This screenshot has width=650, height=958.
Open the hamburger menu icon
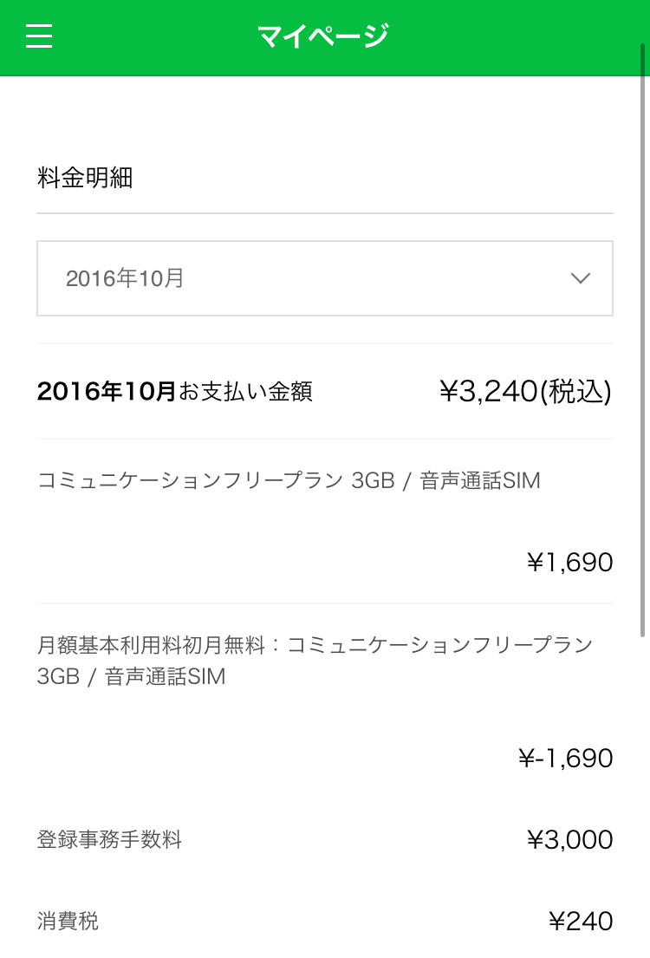(x=39, y=36)
